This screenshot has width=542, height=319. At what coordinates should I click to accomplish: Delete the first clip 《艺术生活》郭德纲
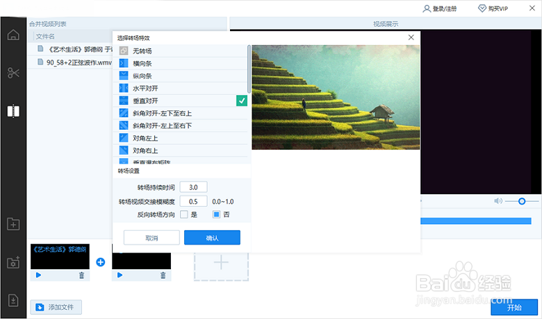(81, 275)
